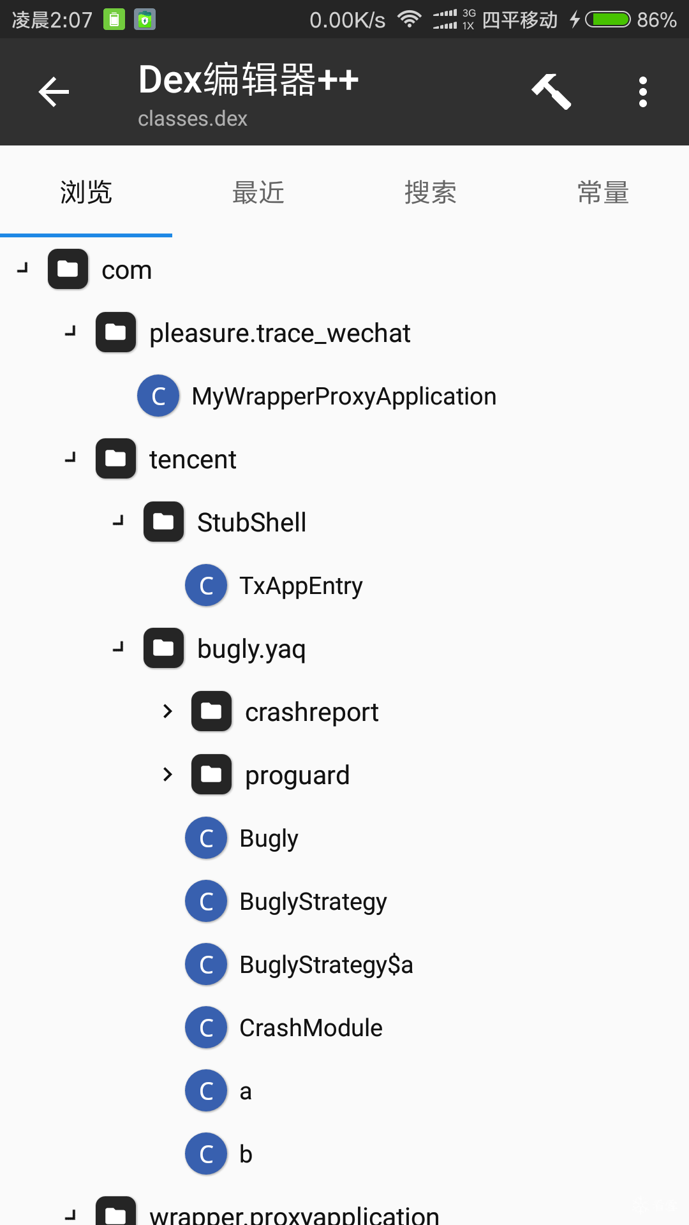Collapse the tencent package node
This screenshot has width=689, height=1225.
click(70, 458)
